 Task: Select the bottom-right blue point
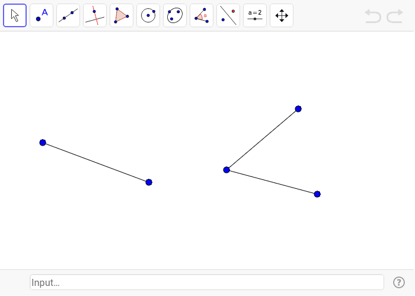(317, 194)
